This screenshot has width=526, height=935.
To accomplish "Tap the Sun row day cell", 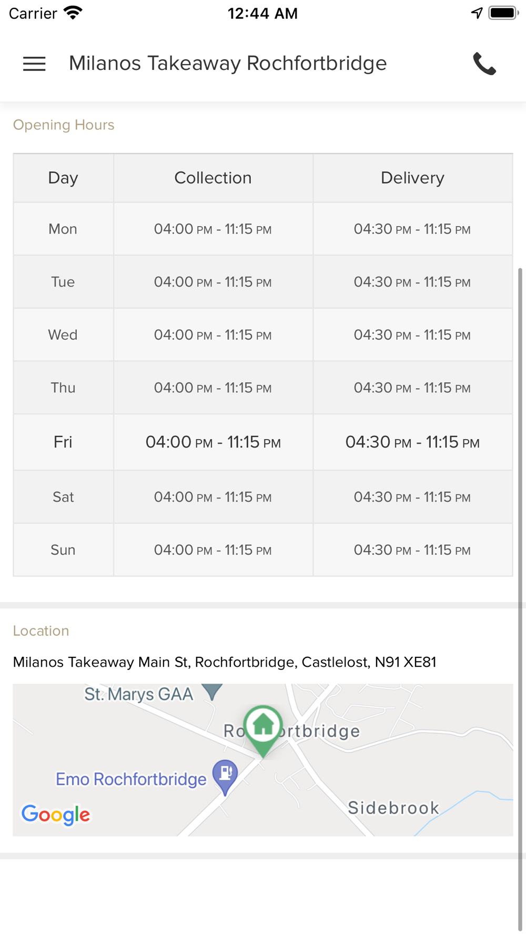I will 63,550.
